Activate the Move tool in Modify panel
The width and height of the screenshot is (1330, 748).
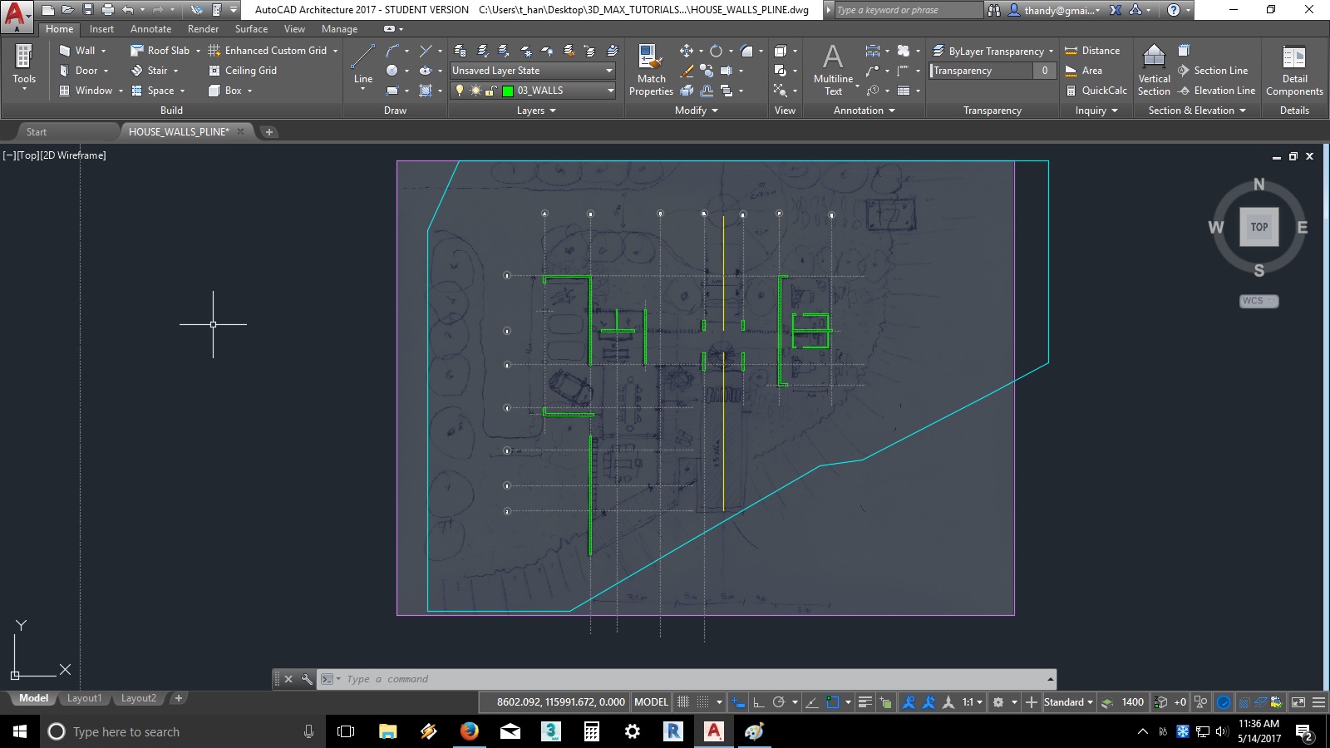pos(686,51)
